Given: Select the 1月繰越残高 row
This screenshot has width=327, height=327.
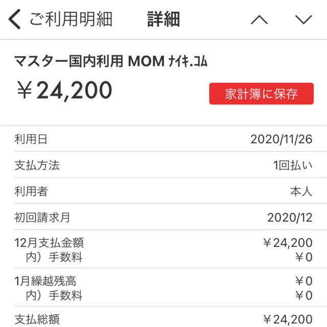Looking at the screenshot, I should [163, 288].
